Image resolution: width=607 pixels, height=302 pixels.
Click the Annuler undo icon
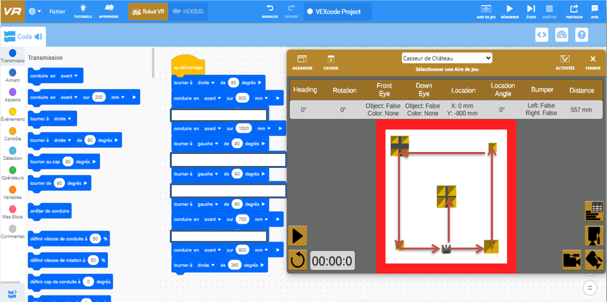click(270, 11)
